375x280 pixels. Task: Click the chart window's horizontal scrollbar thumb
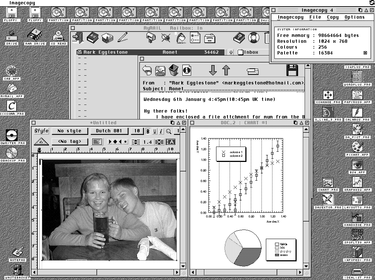(x=240, y=272)
